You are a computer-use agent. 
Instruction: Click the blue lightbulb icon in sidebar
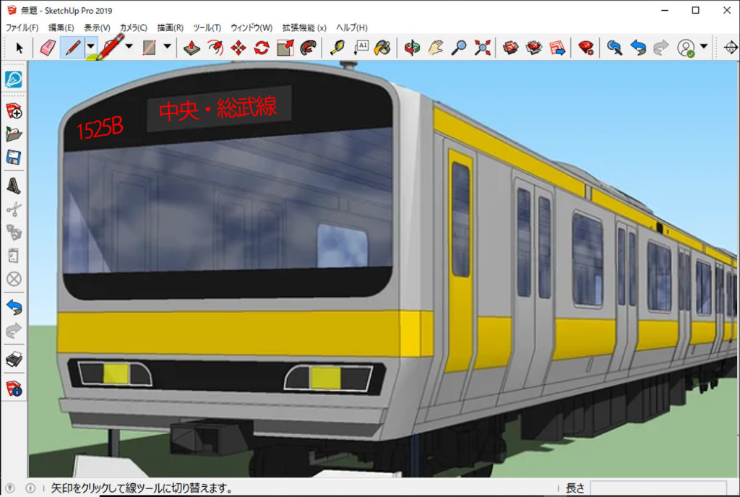[x=14, y=79]
